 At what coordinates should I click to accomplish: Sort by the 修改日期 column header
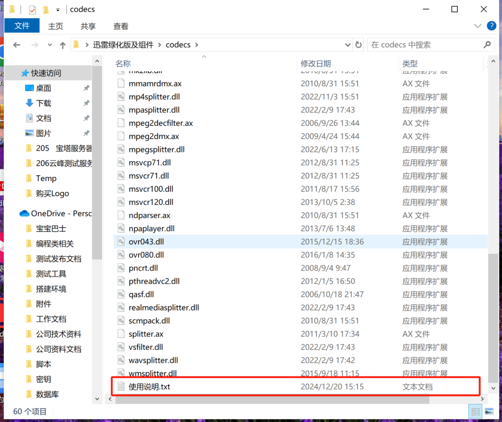point(316,63)
